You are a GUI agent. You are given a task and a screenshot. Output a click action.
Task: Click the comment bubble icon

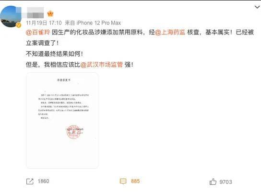pyautogui.click(x=123, y=181)
